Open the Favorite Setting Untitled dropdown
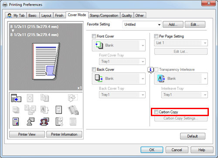 pyautogui.click(x=142, y=24)
